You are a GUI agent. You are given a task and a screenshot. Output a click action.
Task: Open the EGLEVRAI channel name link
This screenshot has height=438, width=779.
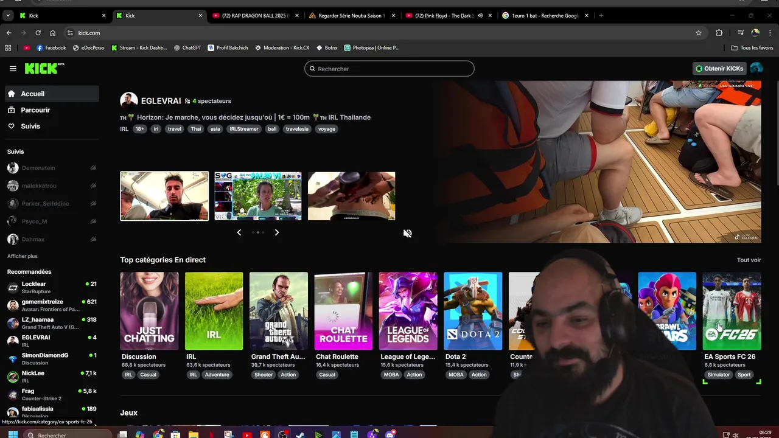161,101
